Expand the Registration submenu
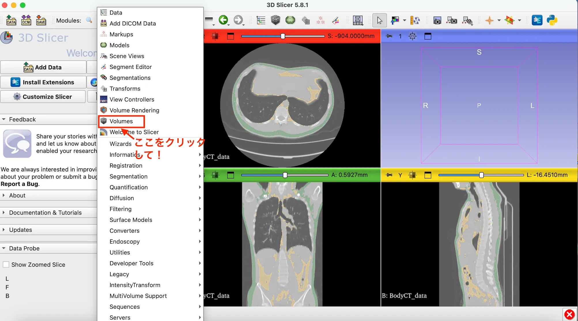Screen dimensions: 578x321 click(126, 165)
